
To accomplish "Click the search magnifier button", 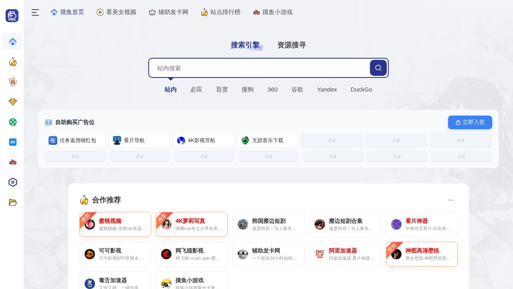I will coord(378,68).
